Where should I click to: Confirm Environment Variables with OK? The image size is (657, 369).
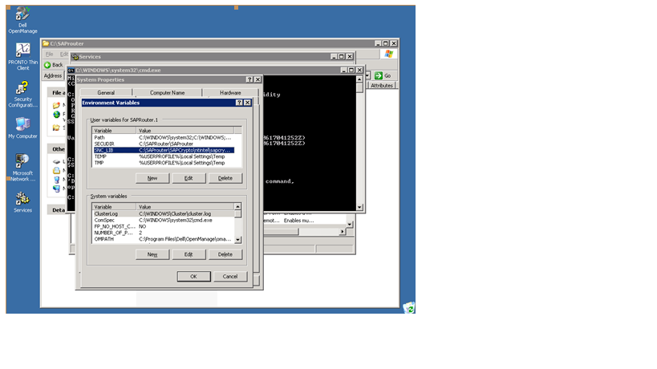coord(193,277)
